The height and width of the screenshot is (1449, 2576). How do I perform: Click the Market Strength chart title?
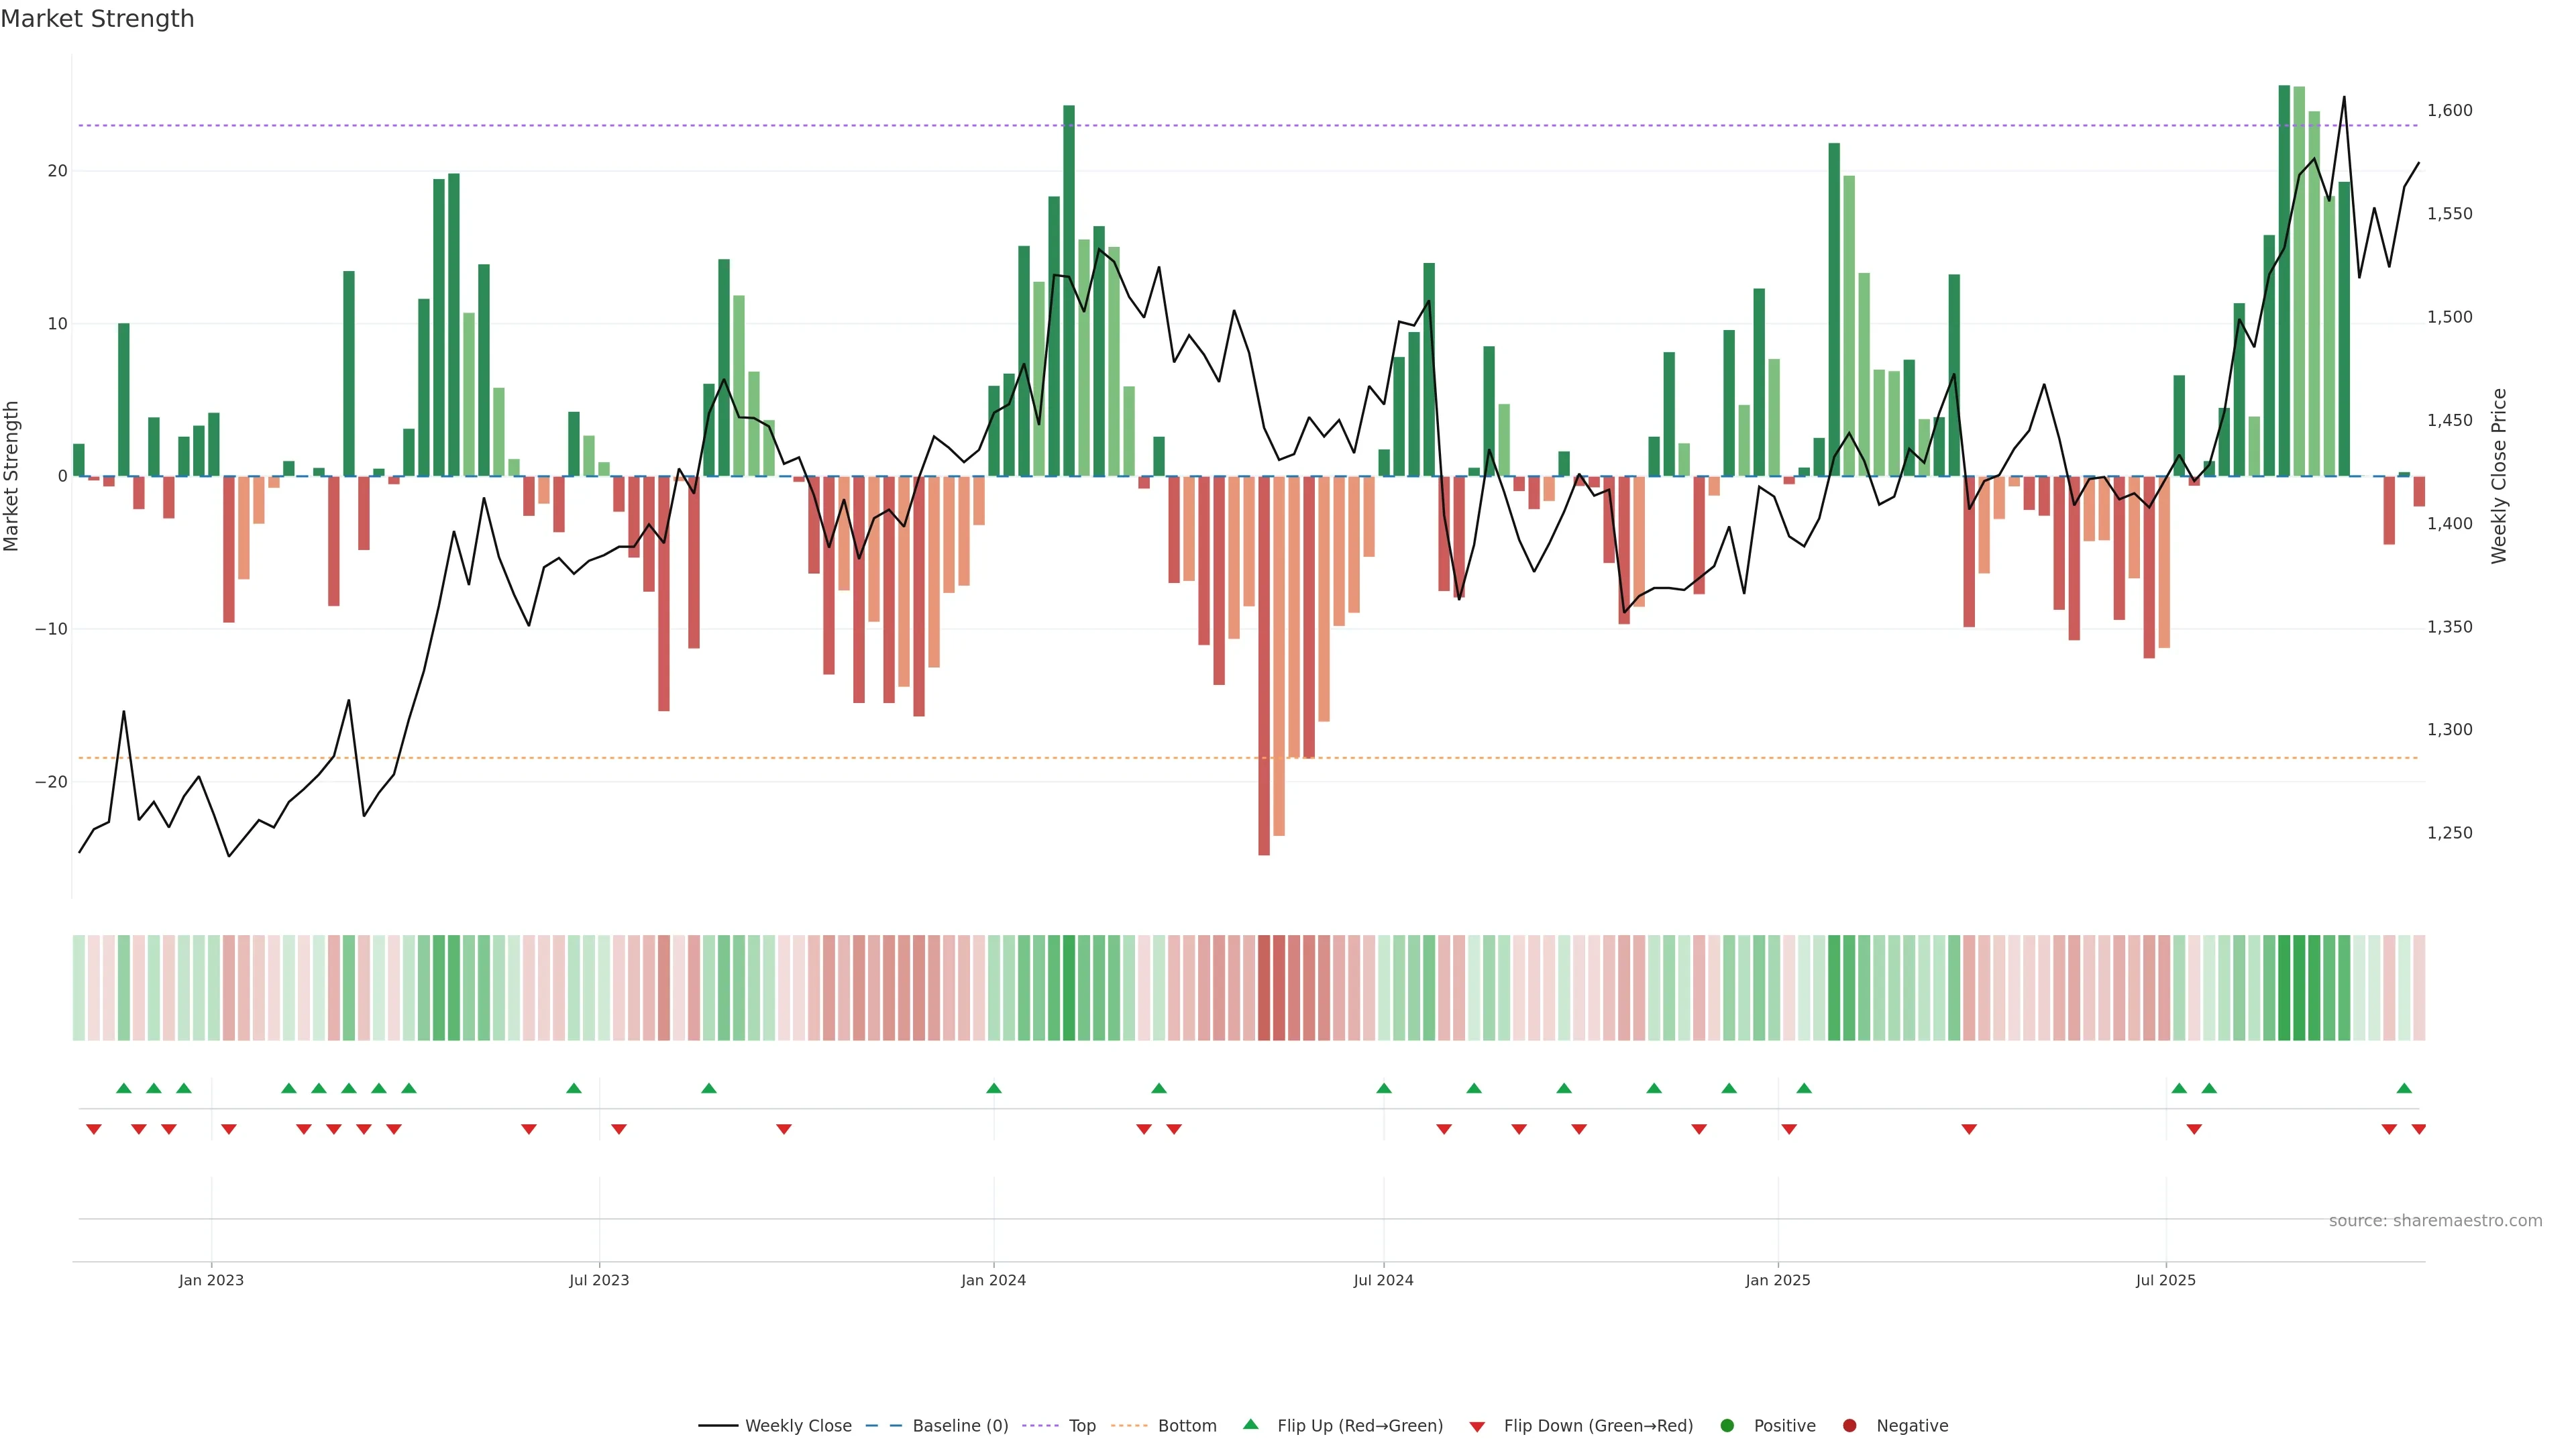click(98, 19)
